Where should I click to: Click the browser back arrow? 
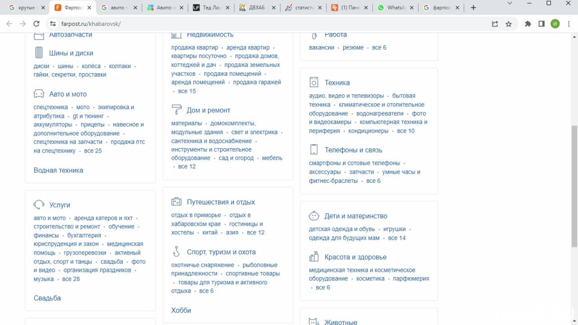point(9,24)
